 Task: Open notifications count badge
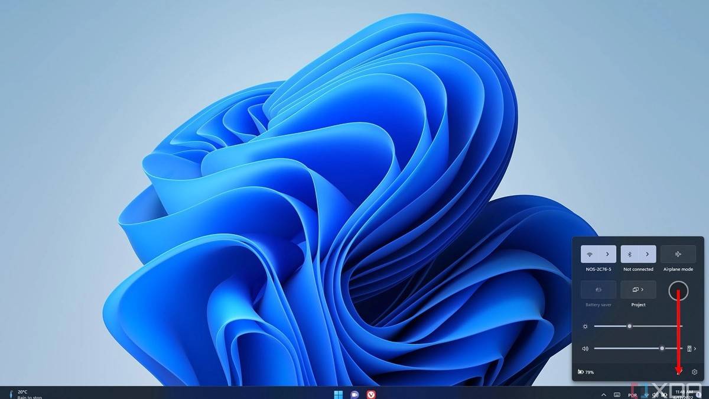(699, 394)
